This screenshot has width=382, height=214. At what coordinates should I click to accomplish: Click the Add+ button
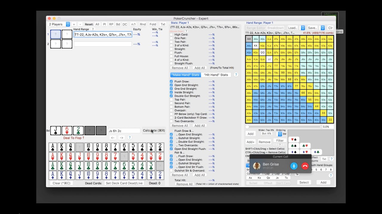[250, 142]
